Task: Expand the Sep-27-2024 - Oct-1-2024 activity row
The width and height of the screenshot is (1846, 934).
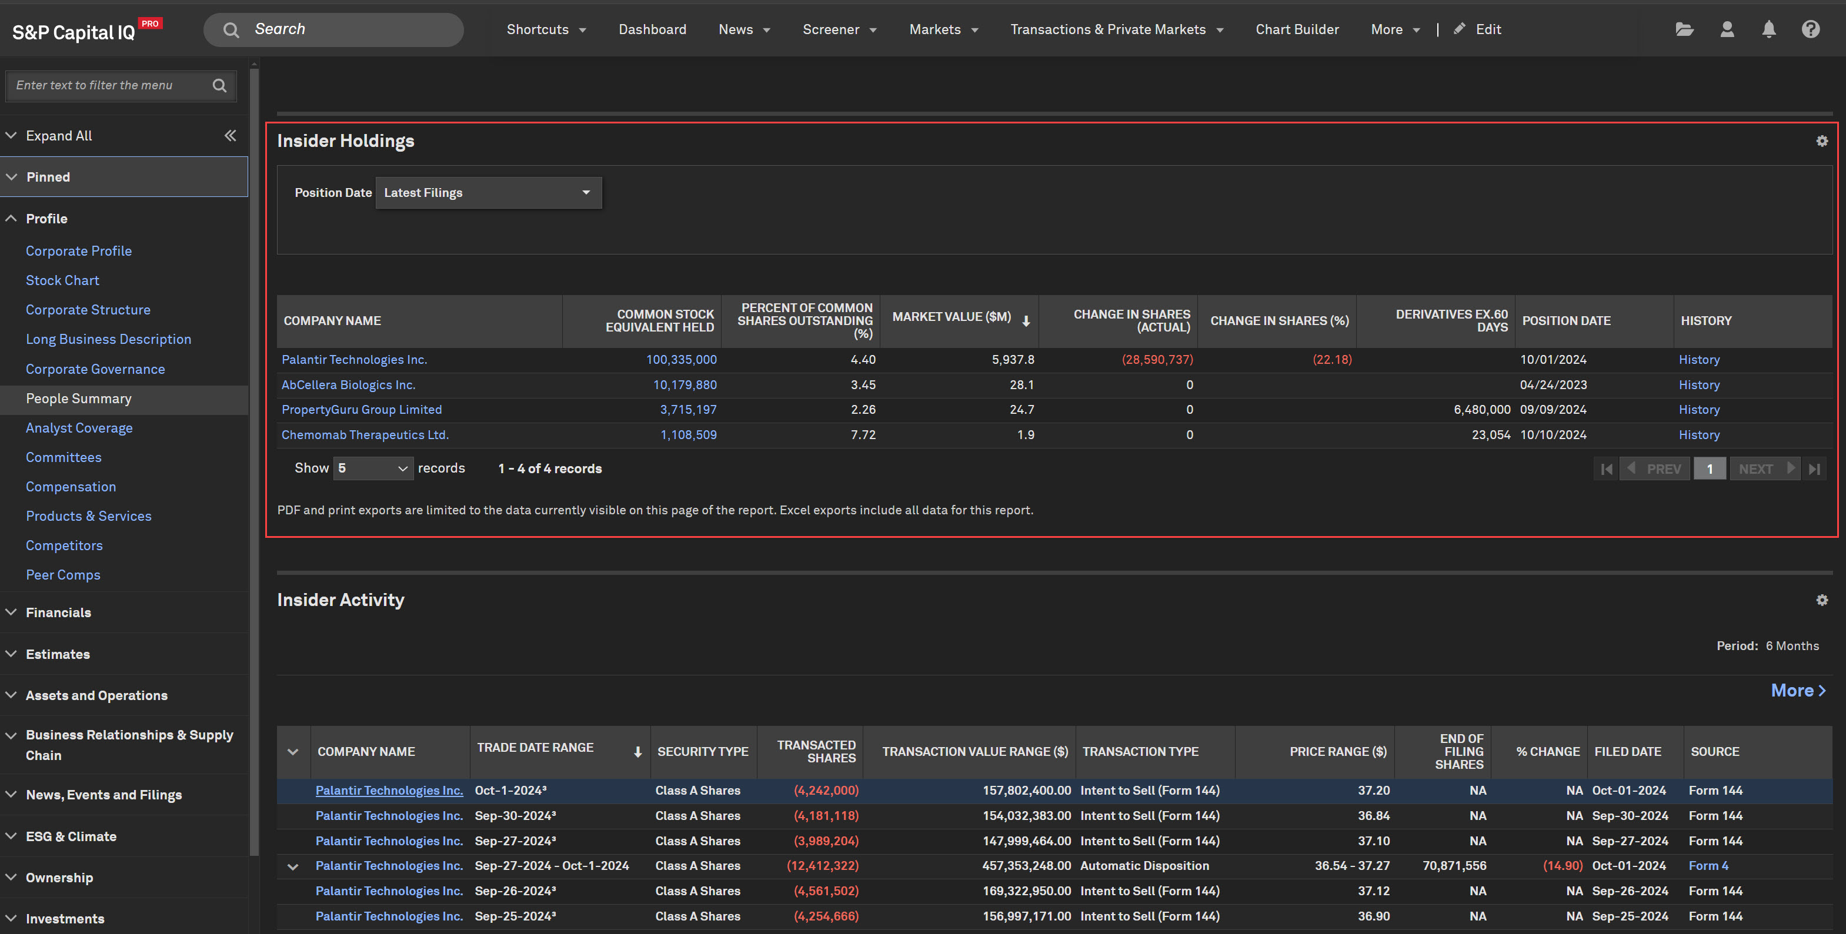Action: click(x=292, y=866)
